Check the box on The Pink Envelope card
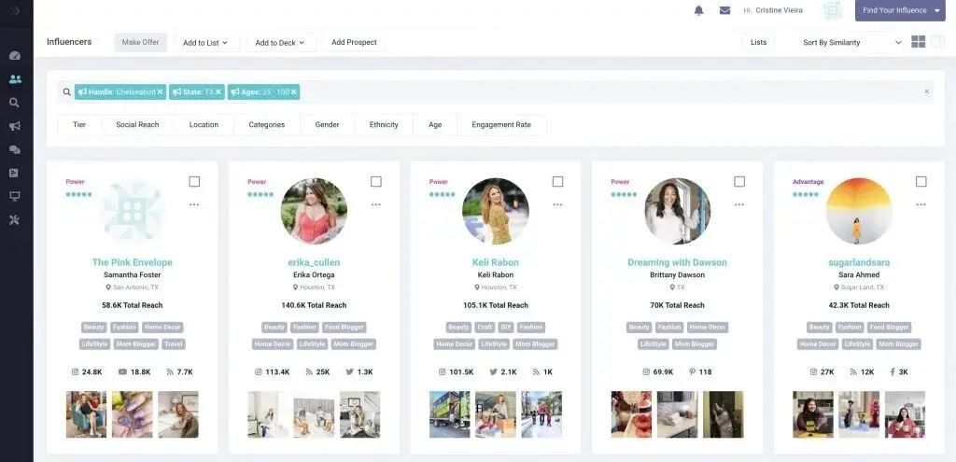This screenshot has height=462, width=956. coord(194,182)
